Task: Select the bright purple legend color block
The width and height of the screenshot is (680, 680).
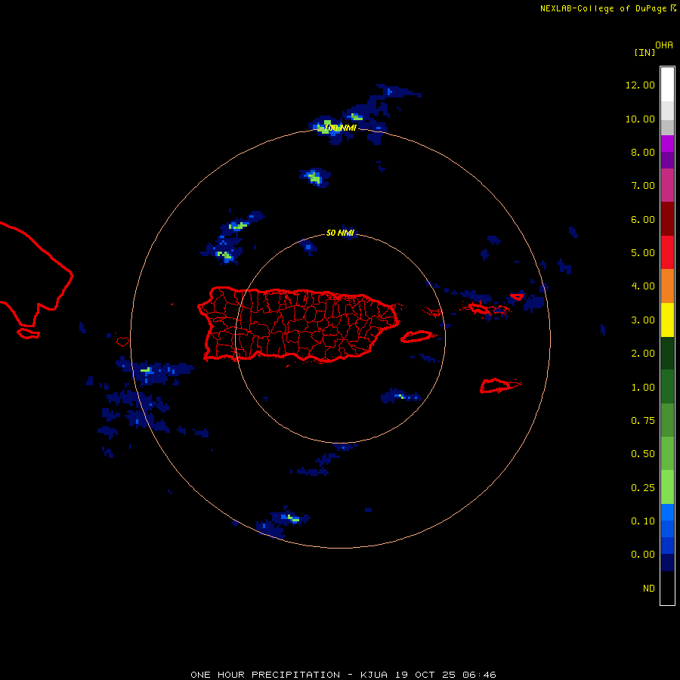Action: pos(667,144)
